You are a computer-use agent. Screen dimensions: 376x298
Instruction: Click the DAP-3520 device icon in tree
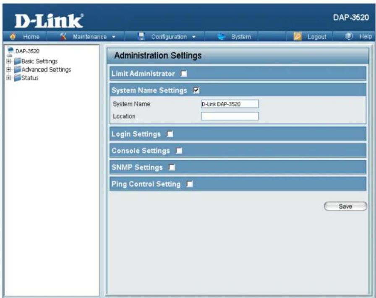click(10, 51)
